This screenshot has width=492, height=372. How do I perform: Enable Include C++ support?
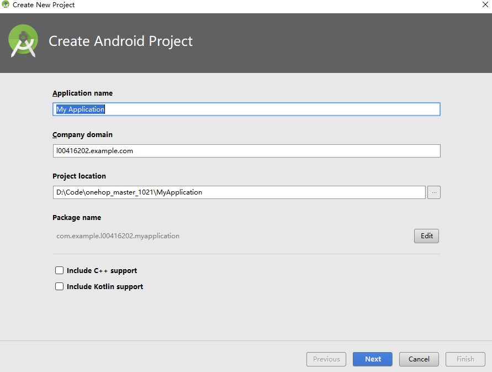59,270
